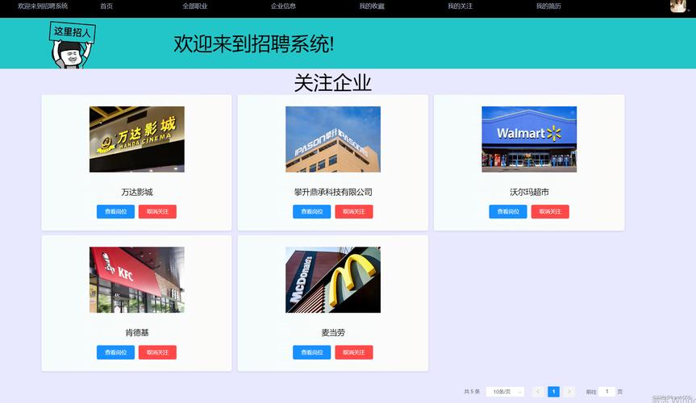
Task: Open the user avatar menu
Action: [x=677, y=6]
